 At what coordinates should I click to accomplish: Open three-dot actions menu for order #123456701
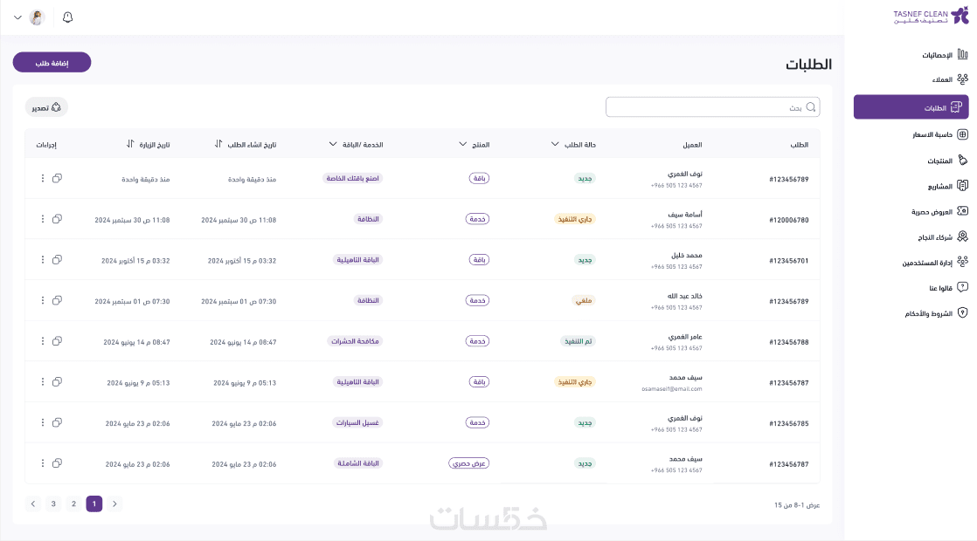[x=42, y=260]
